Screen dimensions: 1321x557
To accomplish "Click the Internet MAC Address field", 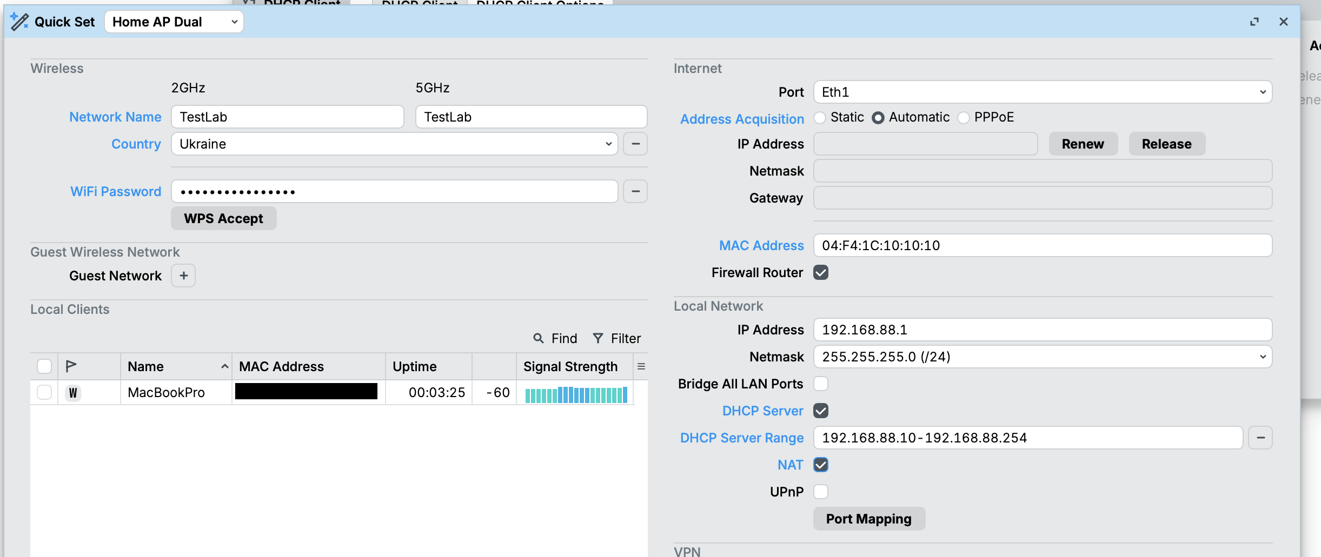I will (1043, 245).
